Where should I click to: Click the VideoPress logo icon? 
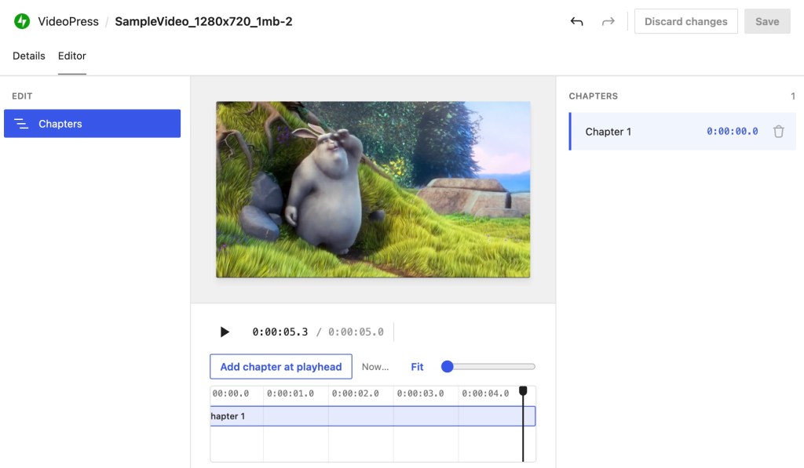coord(22,21)
